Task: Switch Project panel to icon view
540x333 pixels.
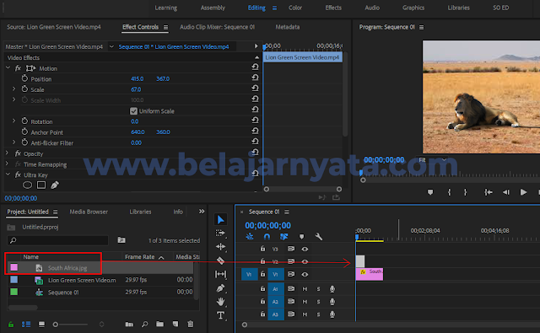Action: pyautogui.click(x=41, y=324)
